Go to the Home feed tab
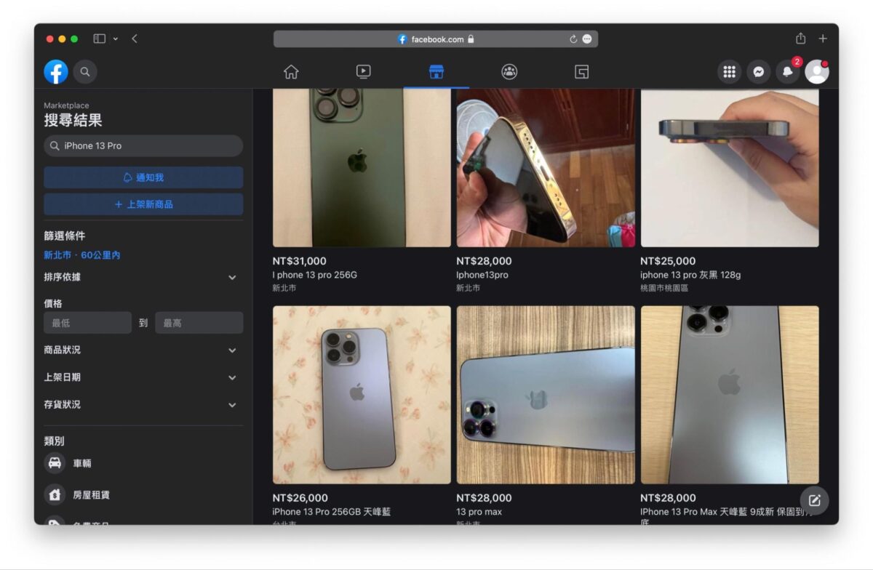Image resolution: width=873 pixels, height=570 pixels. tap(291, 71)
